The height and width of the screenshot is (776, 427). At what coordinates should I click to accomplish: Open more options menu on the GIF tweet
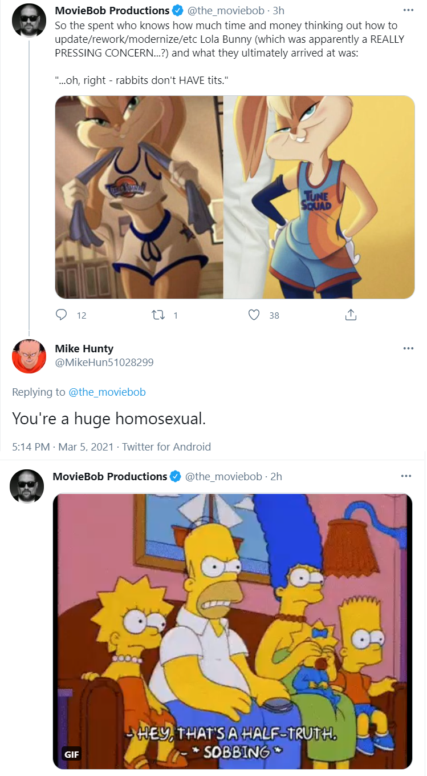pos(406,476)
